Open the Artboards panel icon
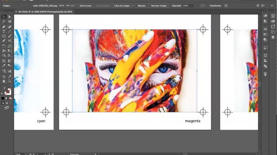 click(273, 32)
